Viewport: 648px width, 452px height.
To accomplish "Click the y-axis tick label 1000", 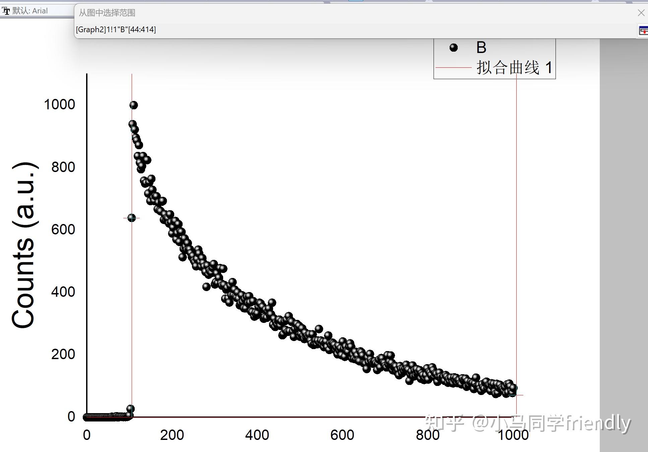I will (x=59, y=104).
